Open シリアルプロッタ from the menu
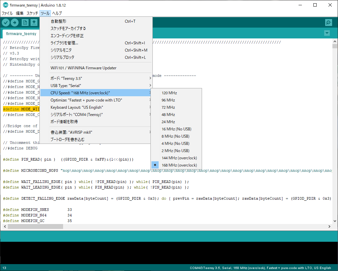This screenshot has height=271, width=338. coord(96,57)
